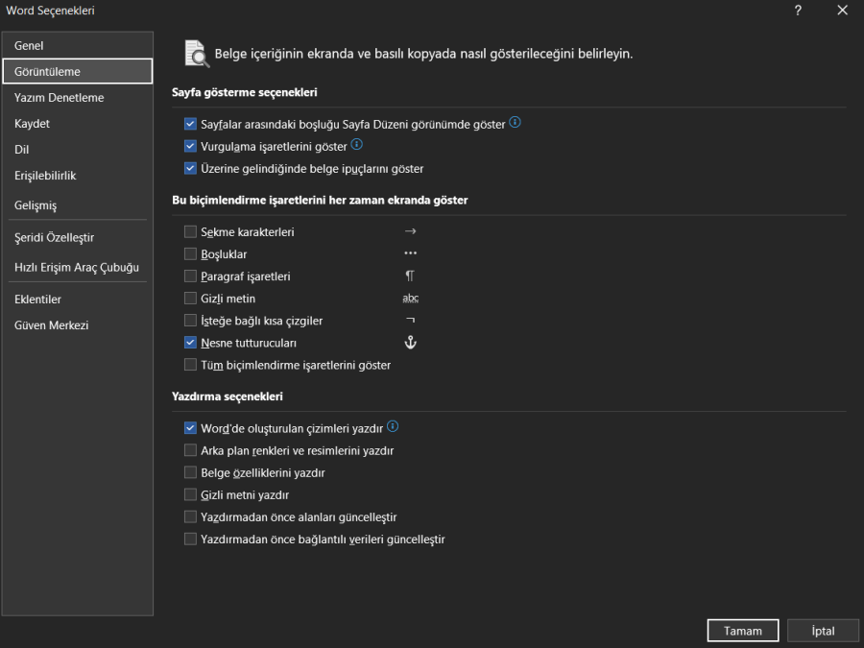The image size is (864, 648).
Task: Click the anchor symbol next to Nesne tutturucuları
Action: point(410,342)
